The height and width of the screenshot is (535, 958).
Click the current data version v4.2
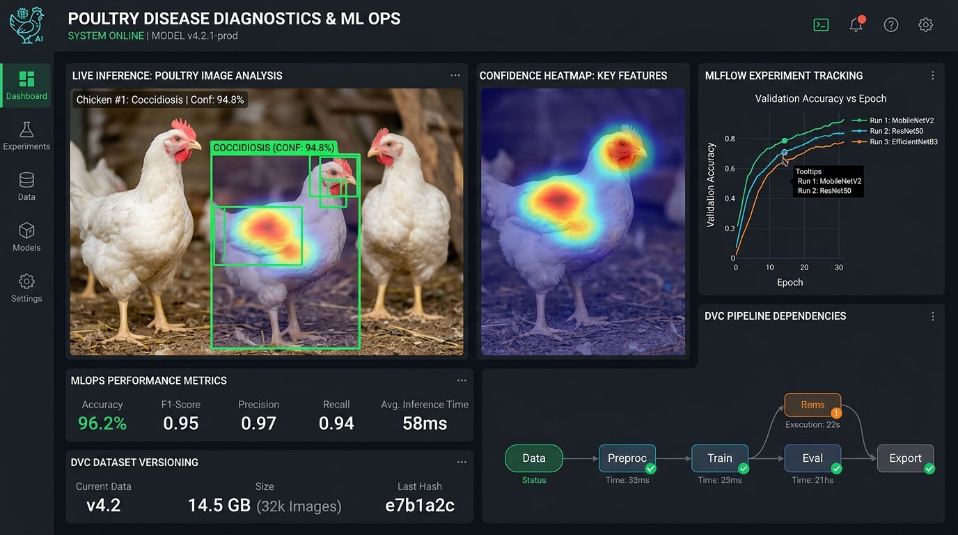[x=104, y=505]
